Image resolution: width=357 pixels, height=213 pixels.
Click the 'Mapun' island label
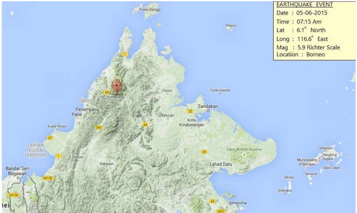pyautogui.click(x=231, y=25)
